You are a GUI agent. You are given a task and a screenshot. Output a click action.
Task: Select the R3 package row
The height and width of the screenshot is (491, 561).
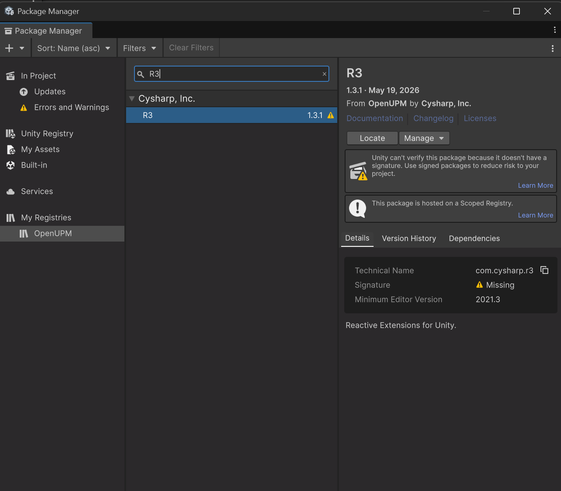pyautogui.click(x=231, y=115)
